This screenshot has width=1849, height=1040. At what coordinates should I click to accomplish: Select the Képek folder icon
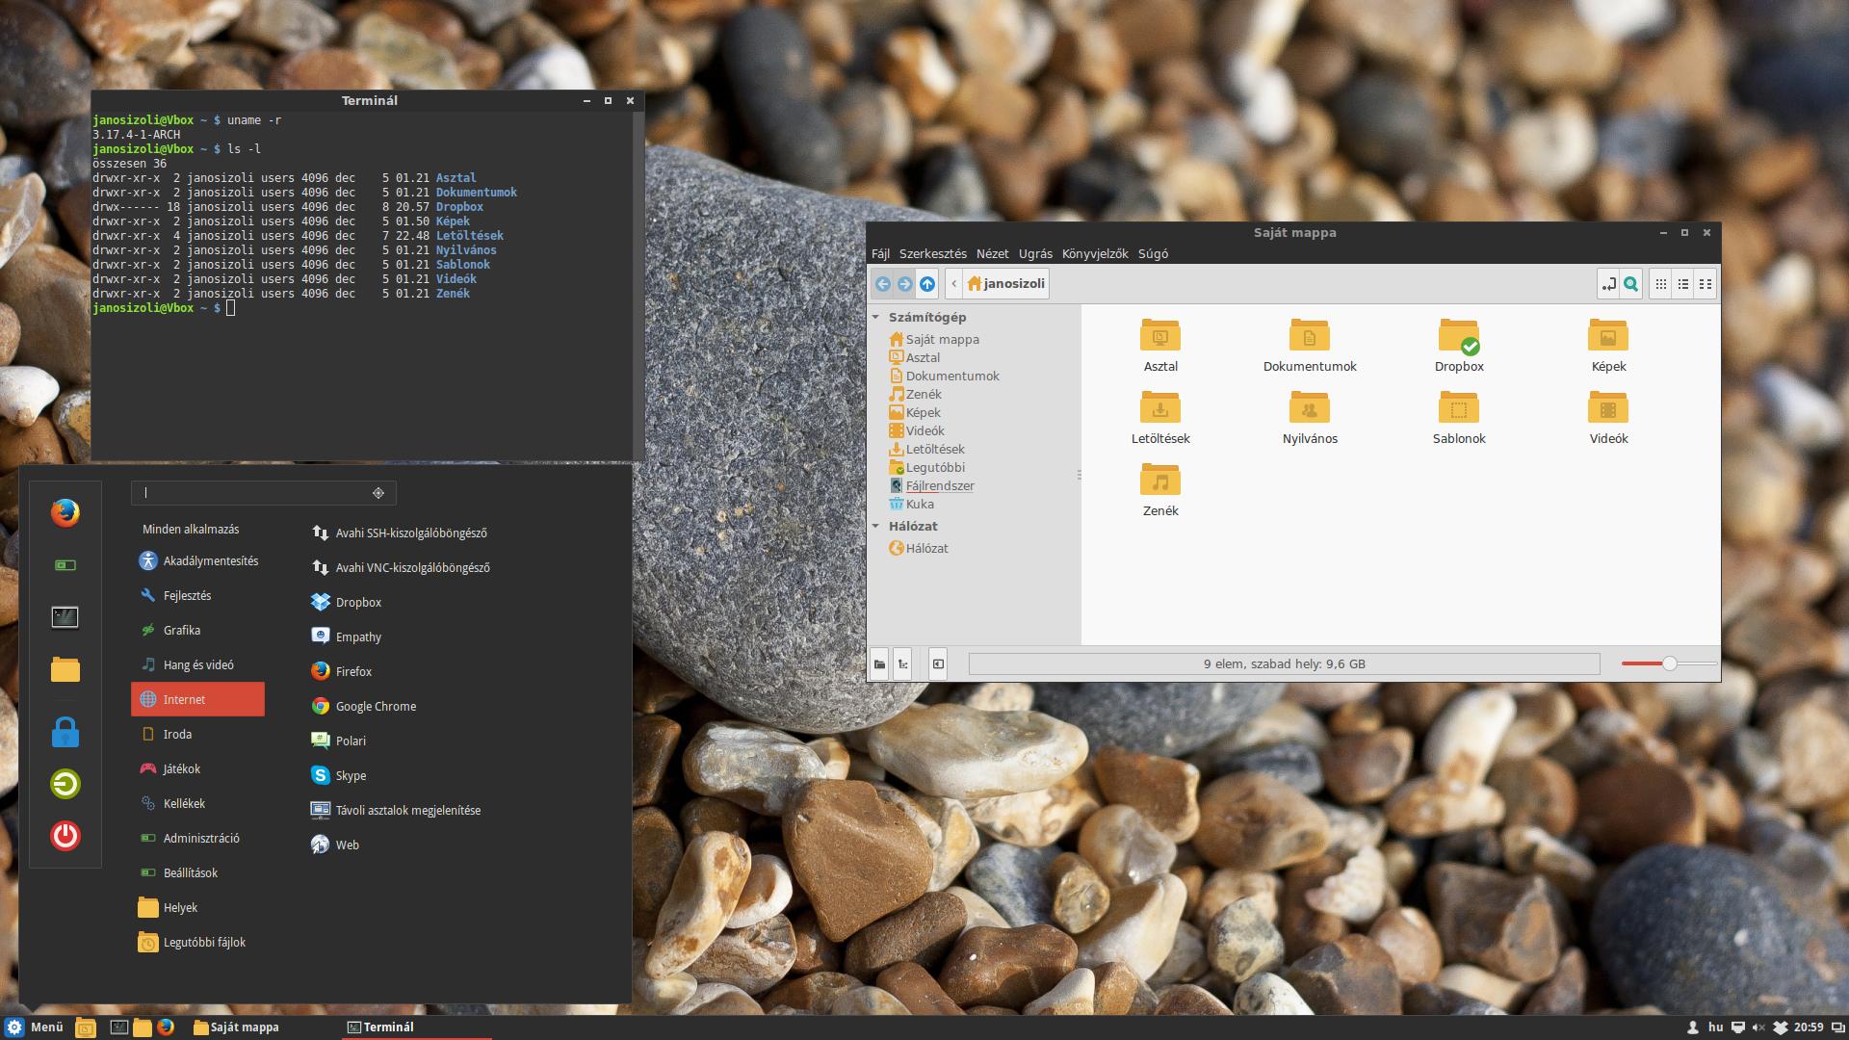pos(1608,337)
